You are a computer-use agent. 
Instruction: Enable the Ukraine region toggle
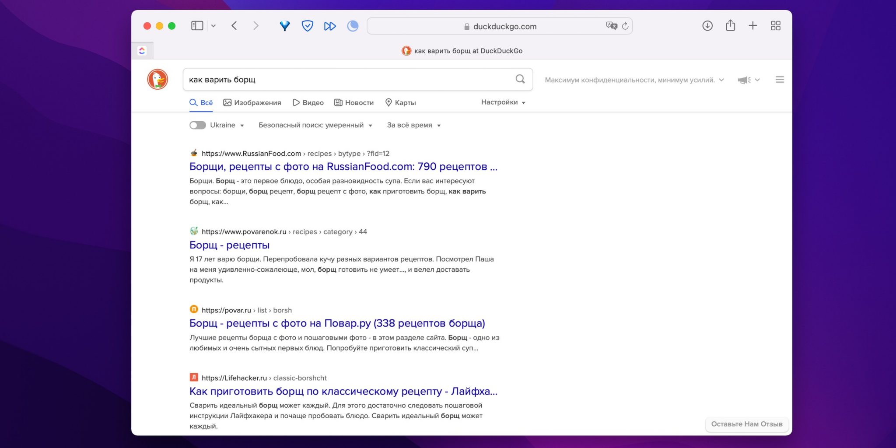197,125
